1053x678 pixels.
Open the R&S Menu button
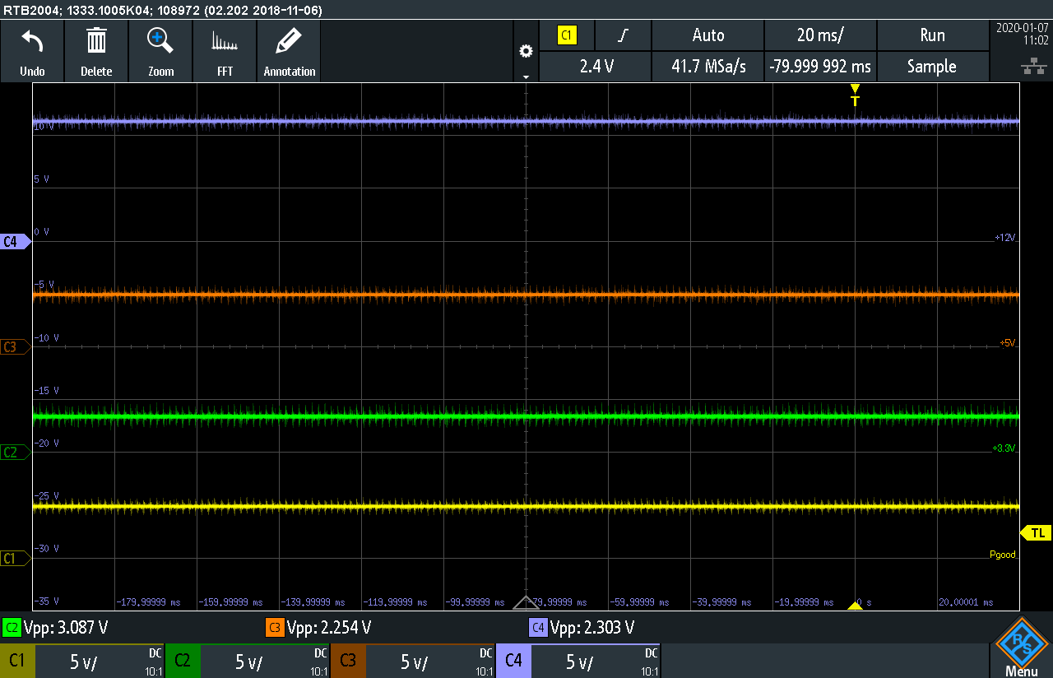1021,647
